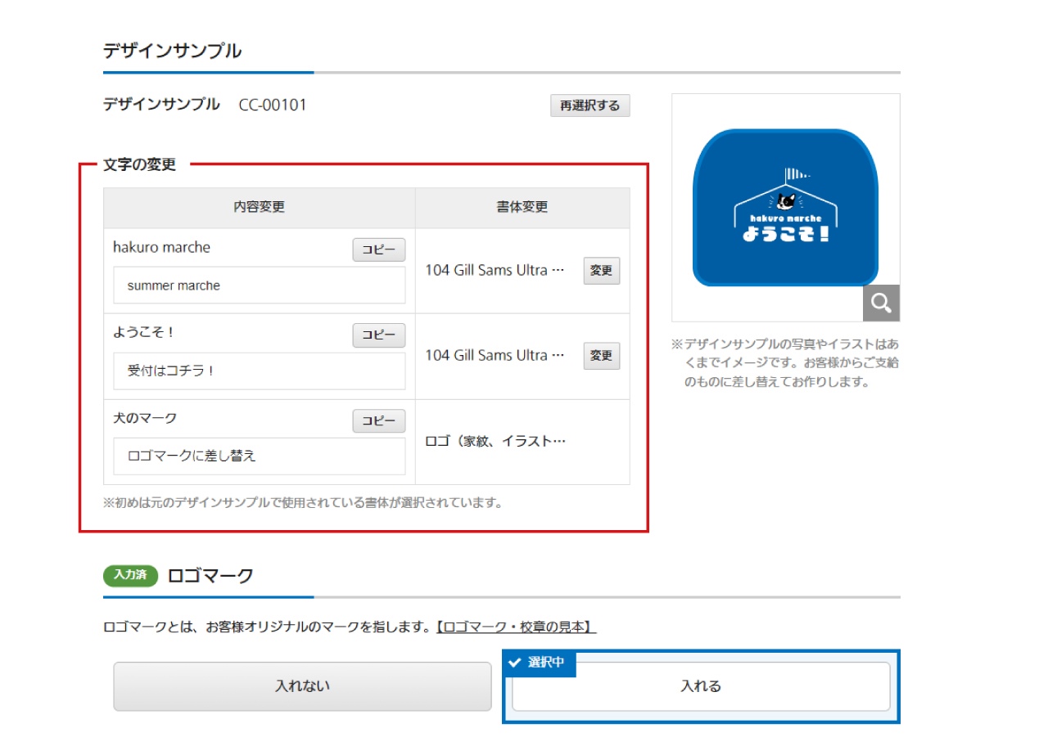Viewport: 1048px width, 746px height.
Task: Click the magnifier icon on design preview
Action: tap(881, 303)
